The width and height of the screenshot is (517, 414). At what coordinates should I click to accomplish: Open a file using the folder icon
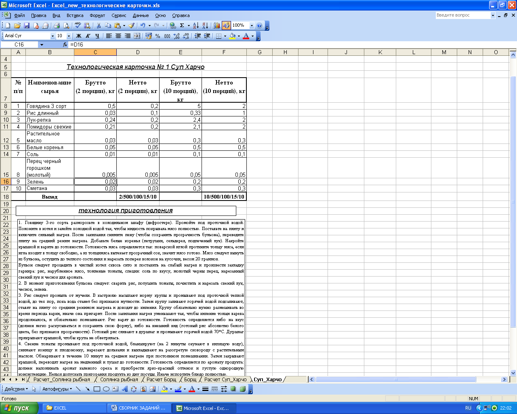[x=17, y=25]
